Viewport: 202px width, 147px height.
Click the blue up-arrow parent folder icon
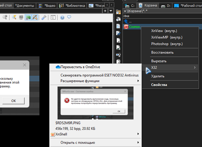pos(126,22)
